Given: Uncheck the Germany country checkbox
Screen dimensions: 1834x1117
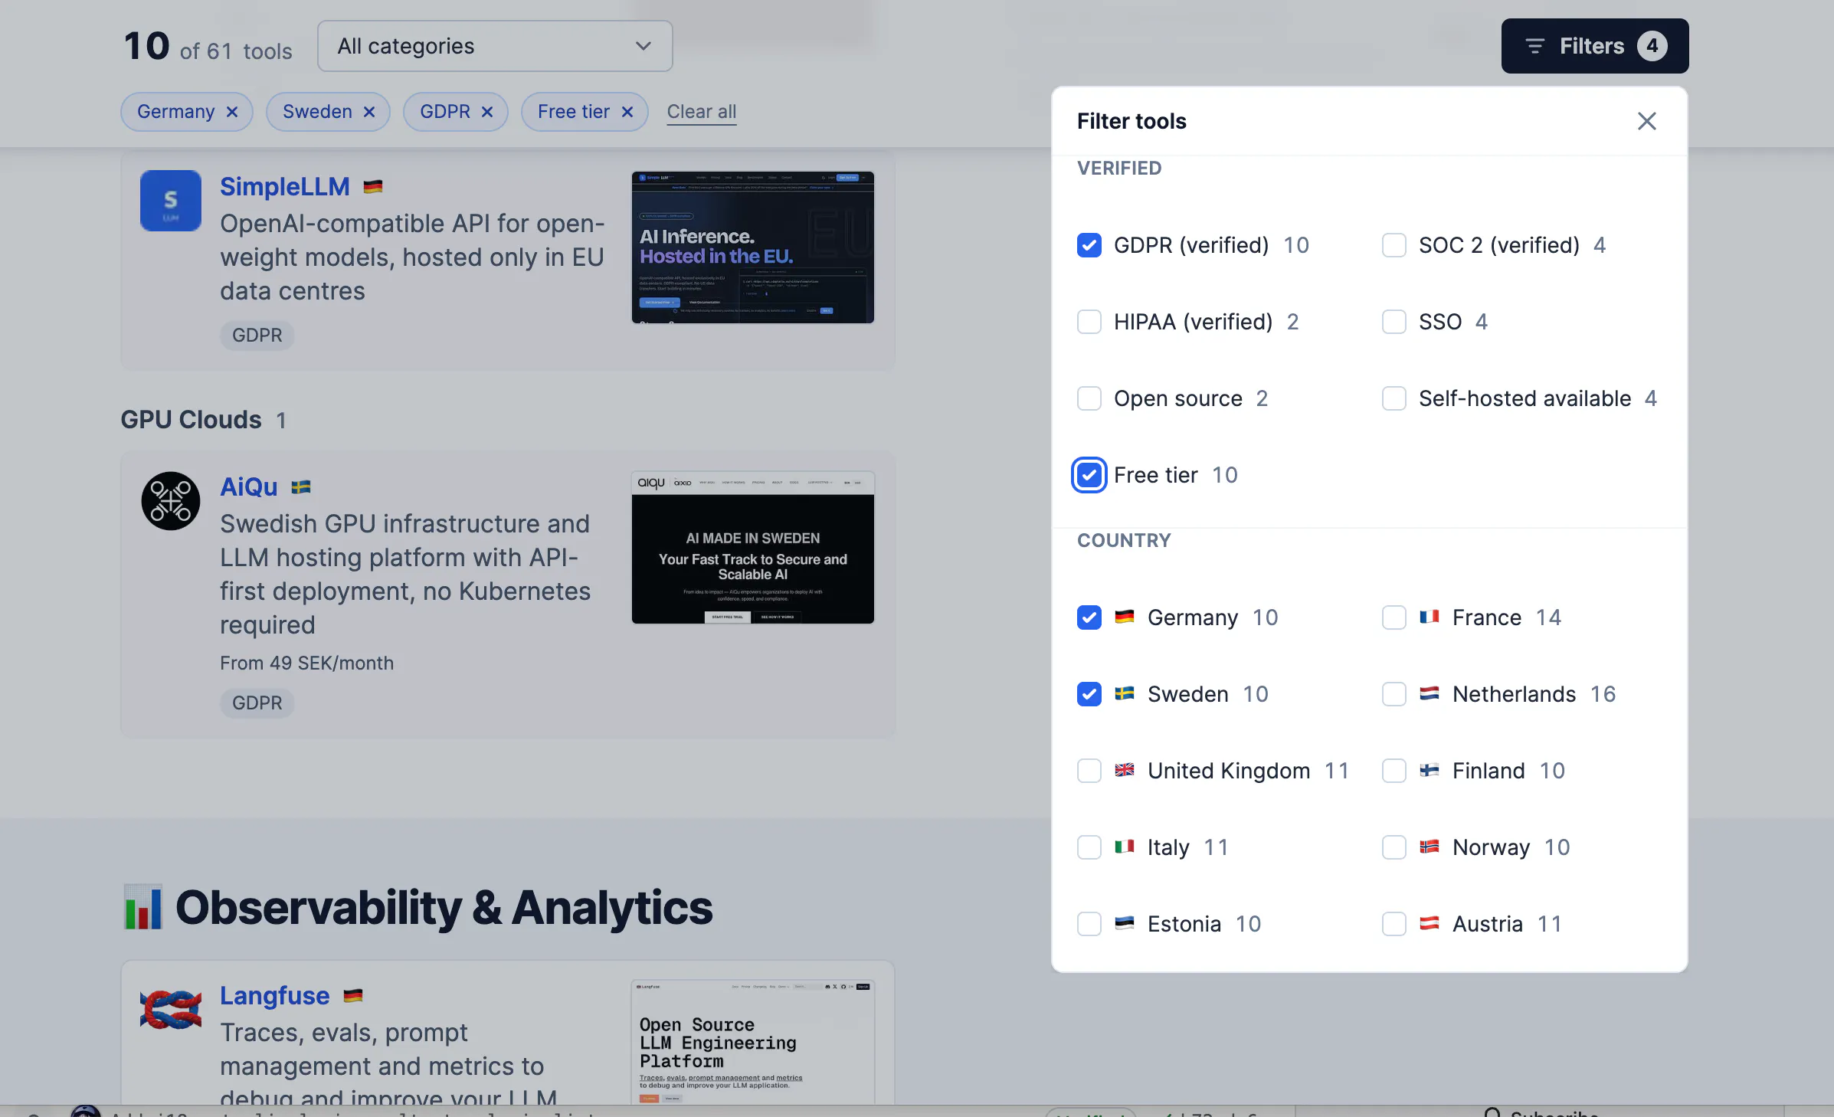Looking at the screenshot, I should [1089, 617].
